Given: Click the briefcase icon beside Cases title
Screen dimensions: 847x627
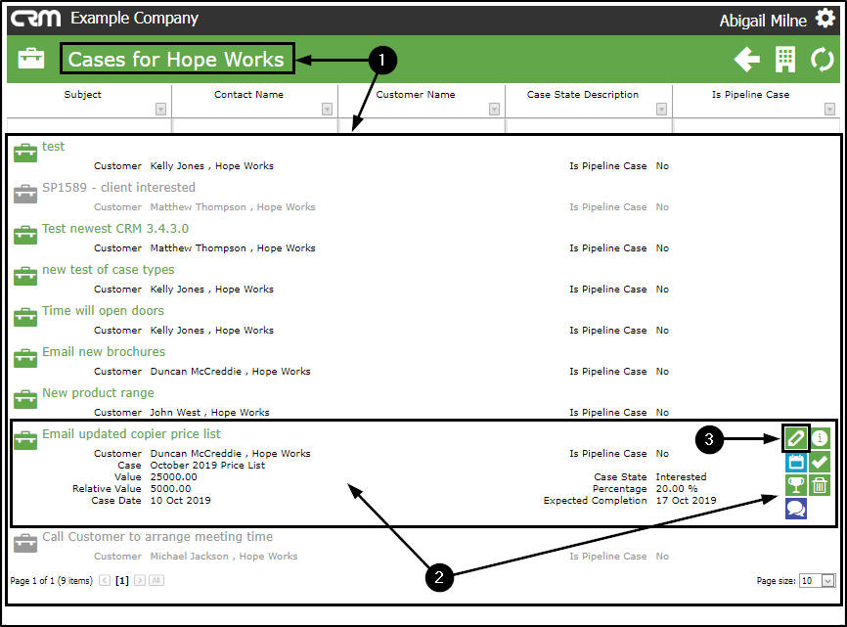Looking at the screenshot, I should [x=30, y=59].
